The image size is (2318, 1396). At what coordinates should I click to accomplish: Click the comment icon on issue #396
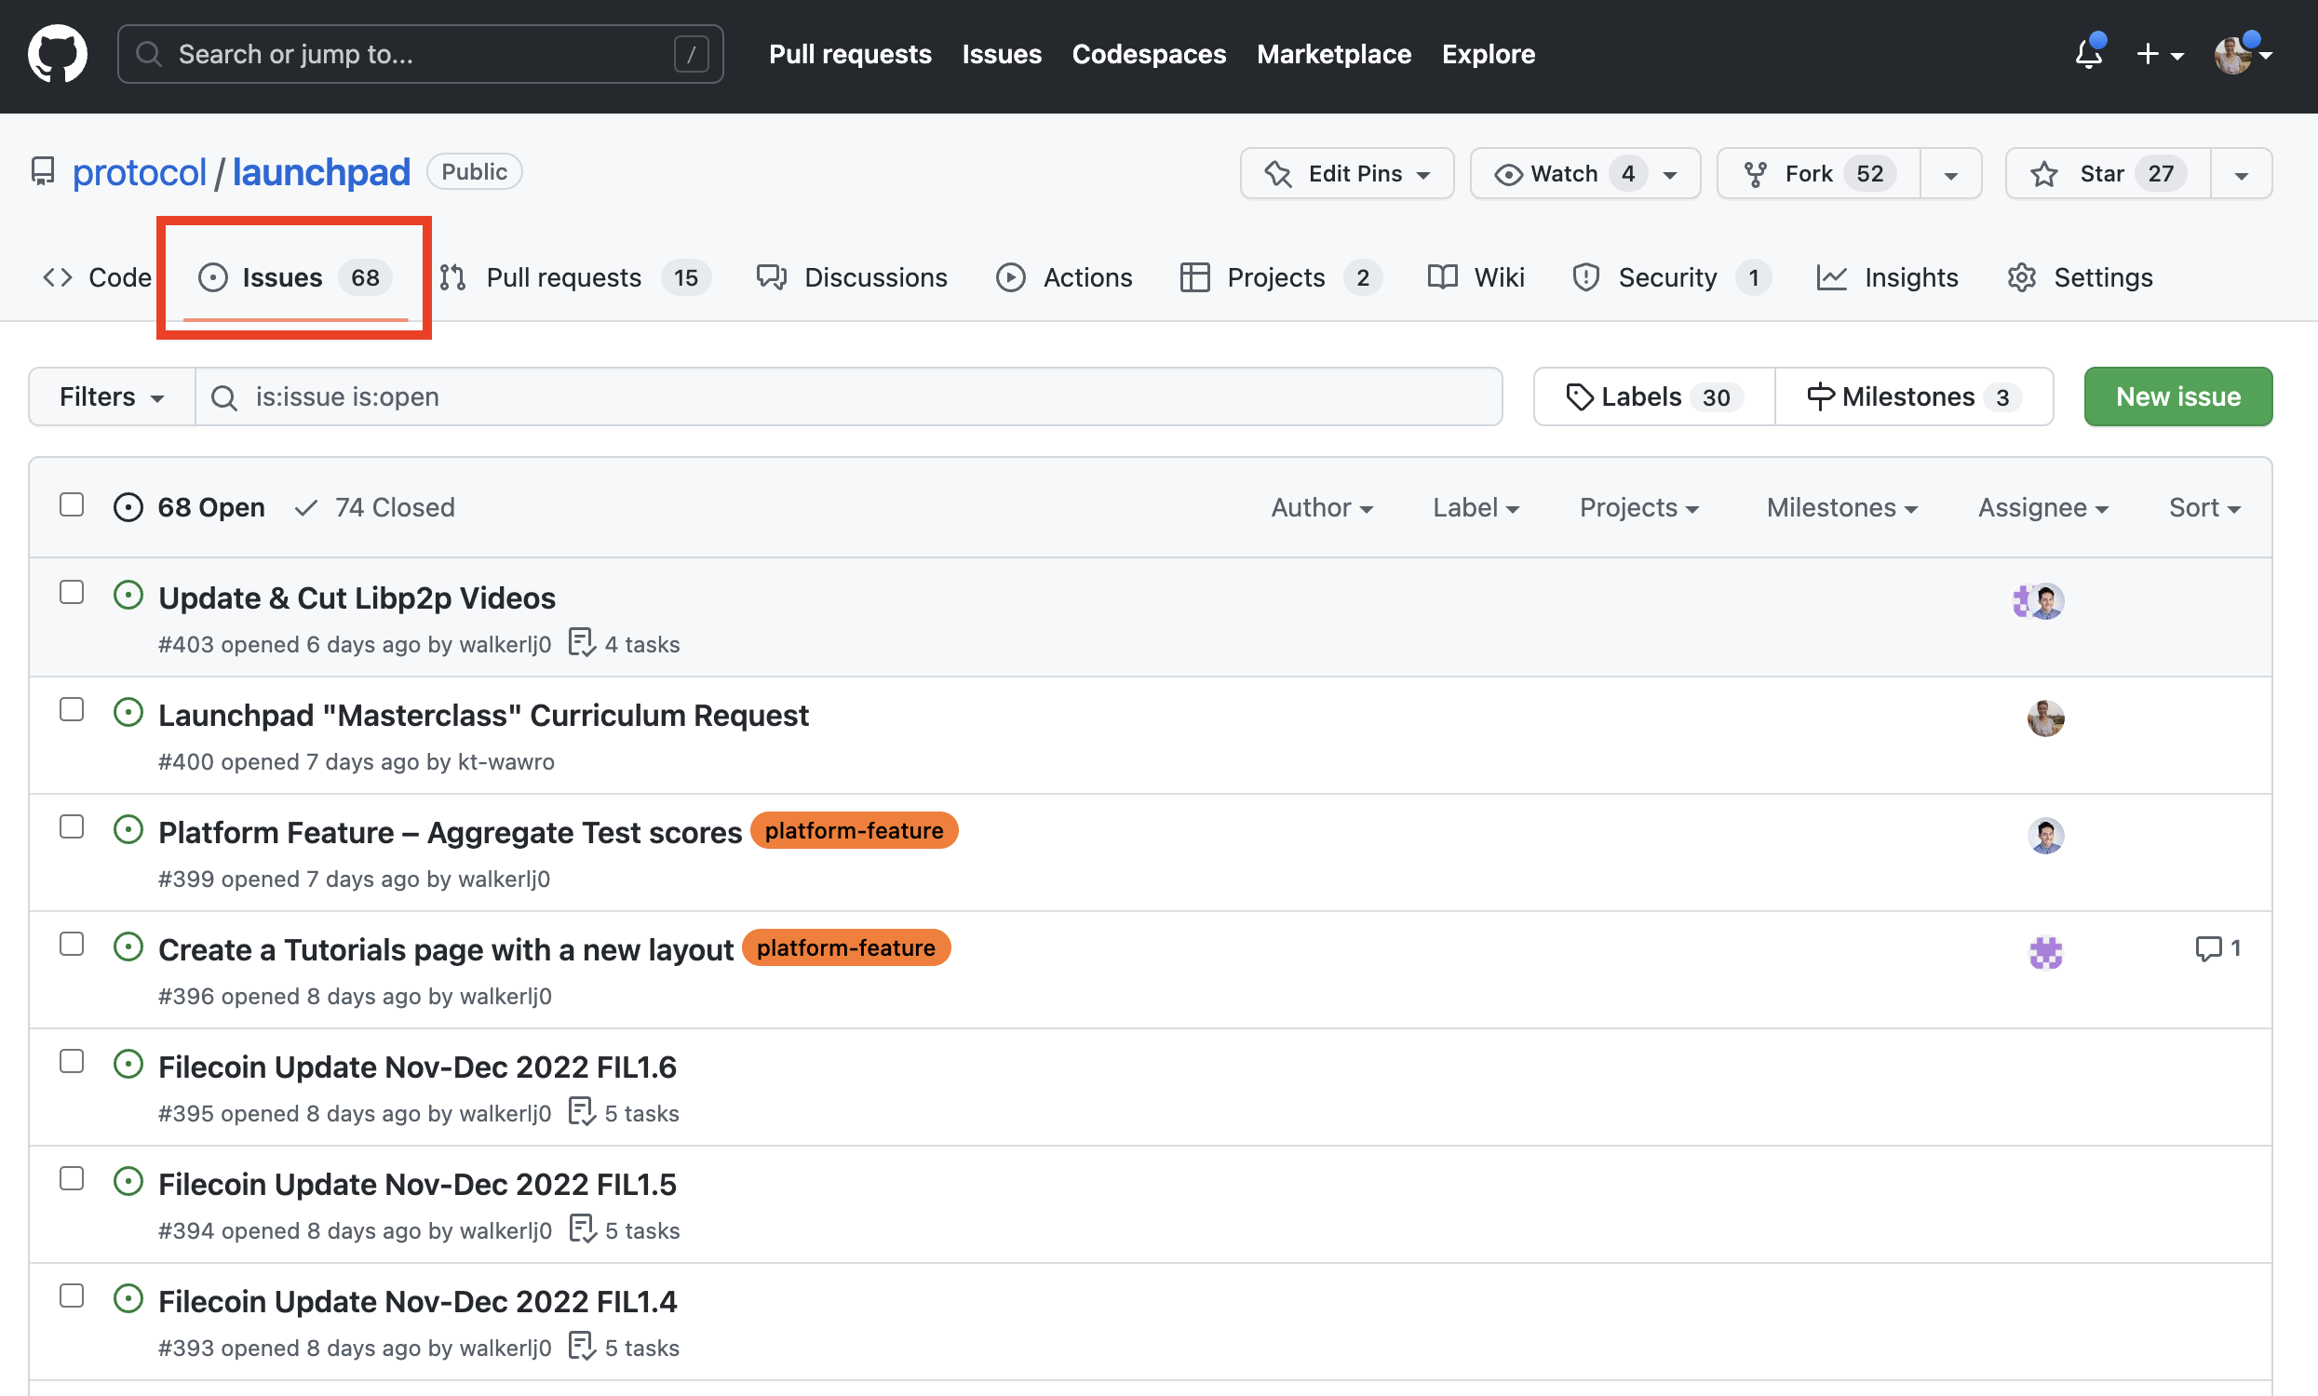(x=2207, y=948)
